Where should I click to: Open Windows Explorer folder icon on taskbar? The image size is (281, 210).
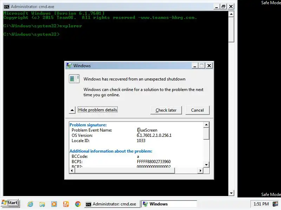[42, 204]
